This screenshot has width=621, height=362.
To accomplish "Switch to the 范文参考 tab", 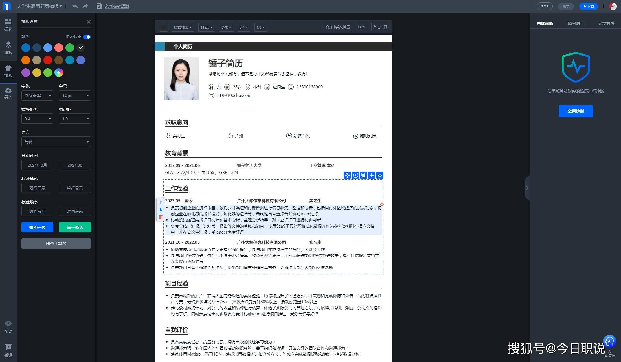I will pos(607,23).
